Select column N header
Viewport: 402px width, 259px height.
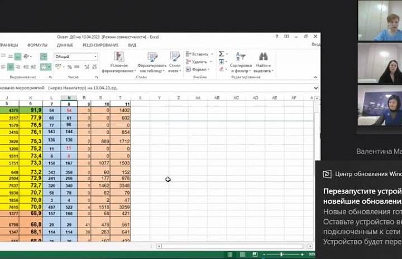[69, 98]
